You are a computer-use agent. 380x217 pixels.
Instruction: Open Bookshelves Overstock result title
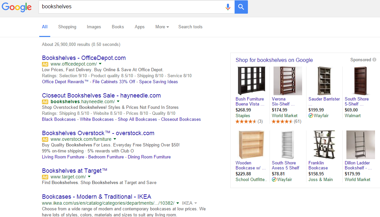[98, 133]
